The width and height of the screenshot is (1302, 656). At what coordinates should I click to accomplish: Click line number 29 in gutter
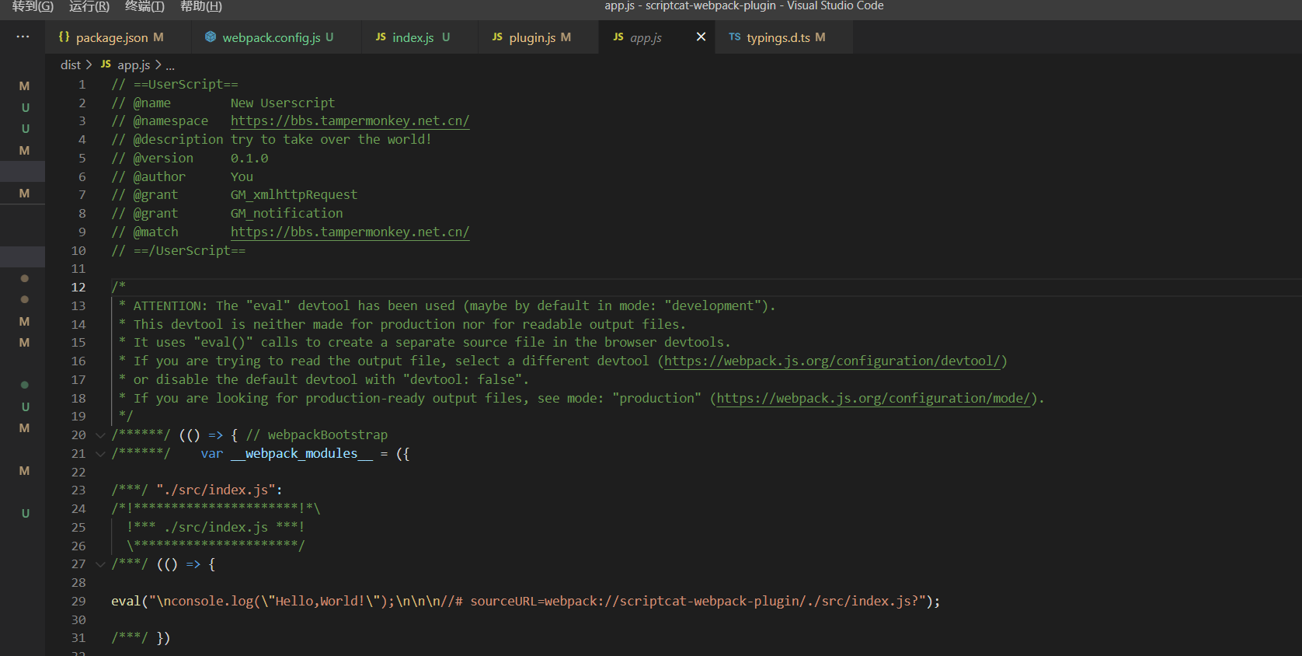[x=78, y=602]
